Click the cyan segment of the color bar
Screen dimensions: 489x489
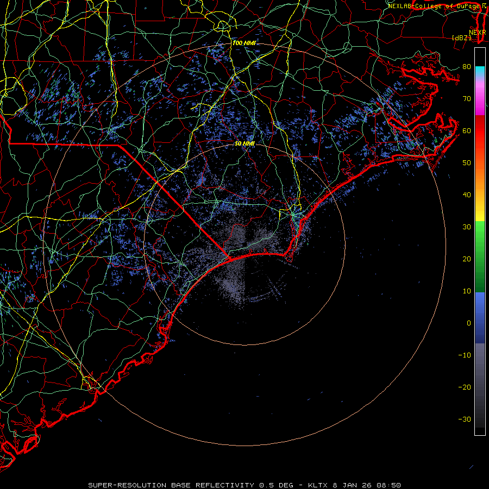coord(480,71)
